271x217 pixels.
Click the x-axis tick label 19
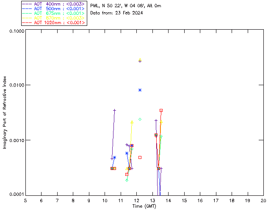[x=248, y=200]
